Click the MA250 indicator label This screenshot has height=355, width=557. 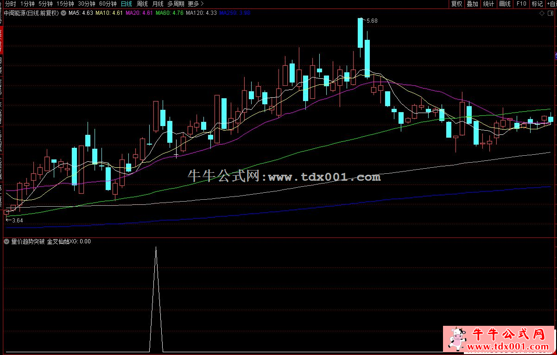point(235,13)
